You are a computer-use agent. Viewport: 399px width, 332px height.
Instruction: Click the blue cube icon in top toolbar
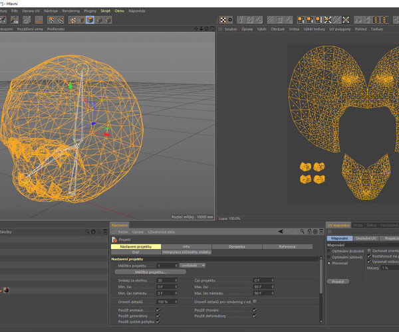tap(89, 19)
